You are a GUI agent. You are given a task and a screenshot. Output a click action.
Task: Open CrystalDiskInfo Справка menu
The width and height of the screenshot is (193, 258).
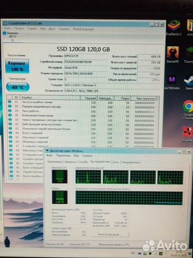tap(64, 29)
